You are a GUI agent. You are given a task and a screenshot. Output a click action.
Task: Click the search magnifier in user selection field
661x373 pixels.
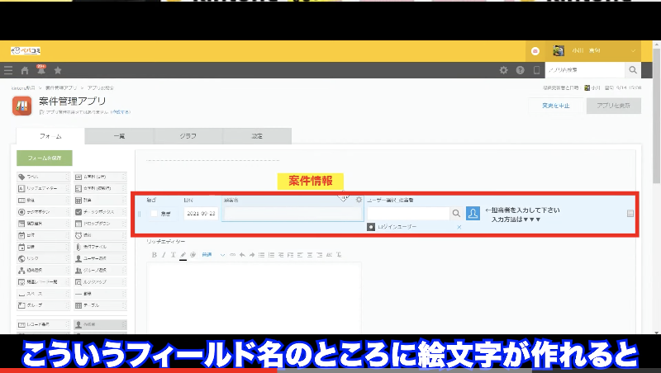coord(455,213)
